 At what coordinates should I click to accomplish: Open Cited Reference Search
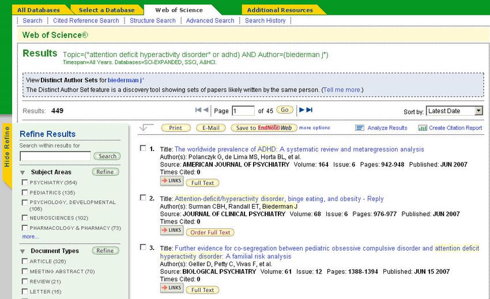coord(86,20)
